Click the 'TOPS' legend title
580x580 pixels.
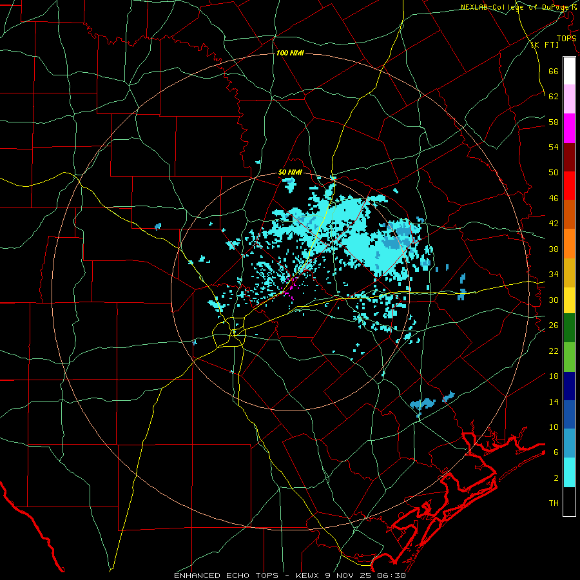coord(566,39)
